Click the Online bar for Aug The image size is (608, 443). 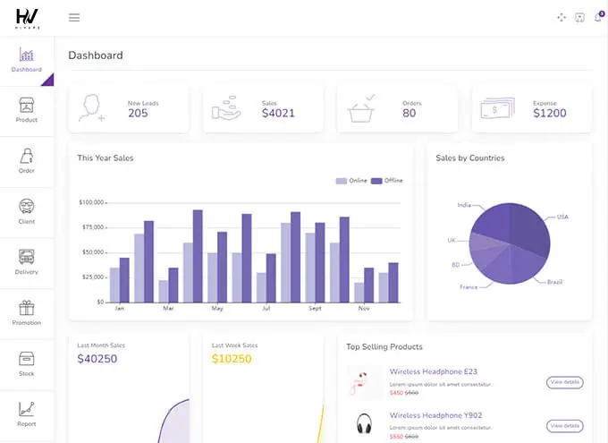tap(285, 263)
